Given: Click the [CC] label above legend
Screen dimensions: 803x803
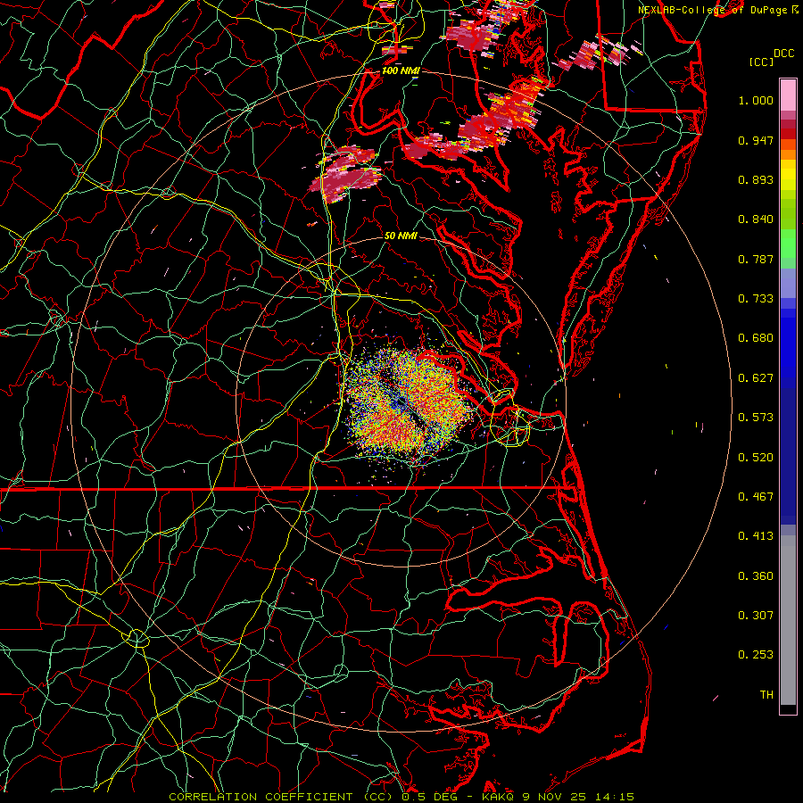Looking at the screenshot, I should tap(762, 62).
